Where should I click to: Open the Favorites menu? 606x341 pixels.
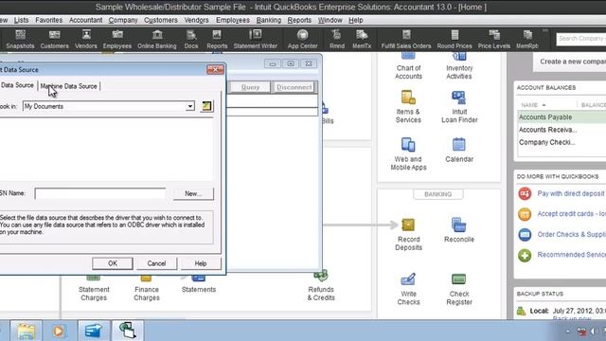[48, 20]
